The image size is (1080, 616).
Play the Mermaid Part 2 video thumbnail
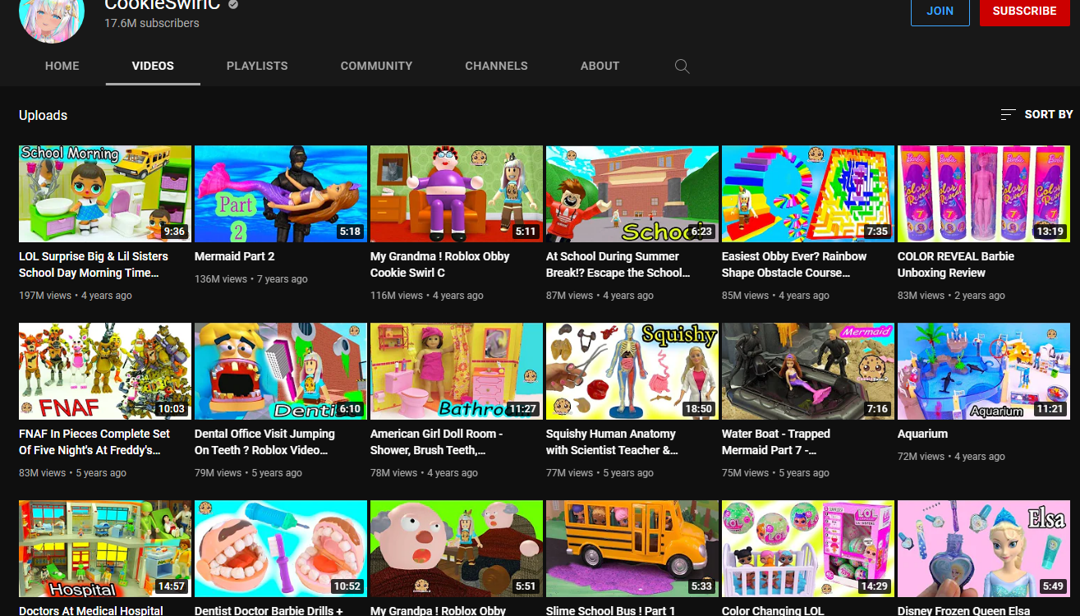click(281, 194)
